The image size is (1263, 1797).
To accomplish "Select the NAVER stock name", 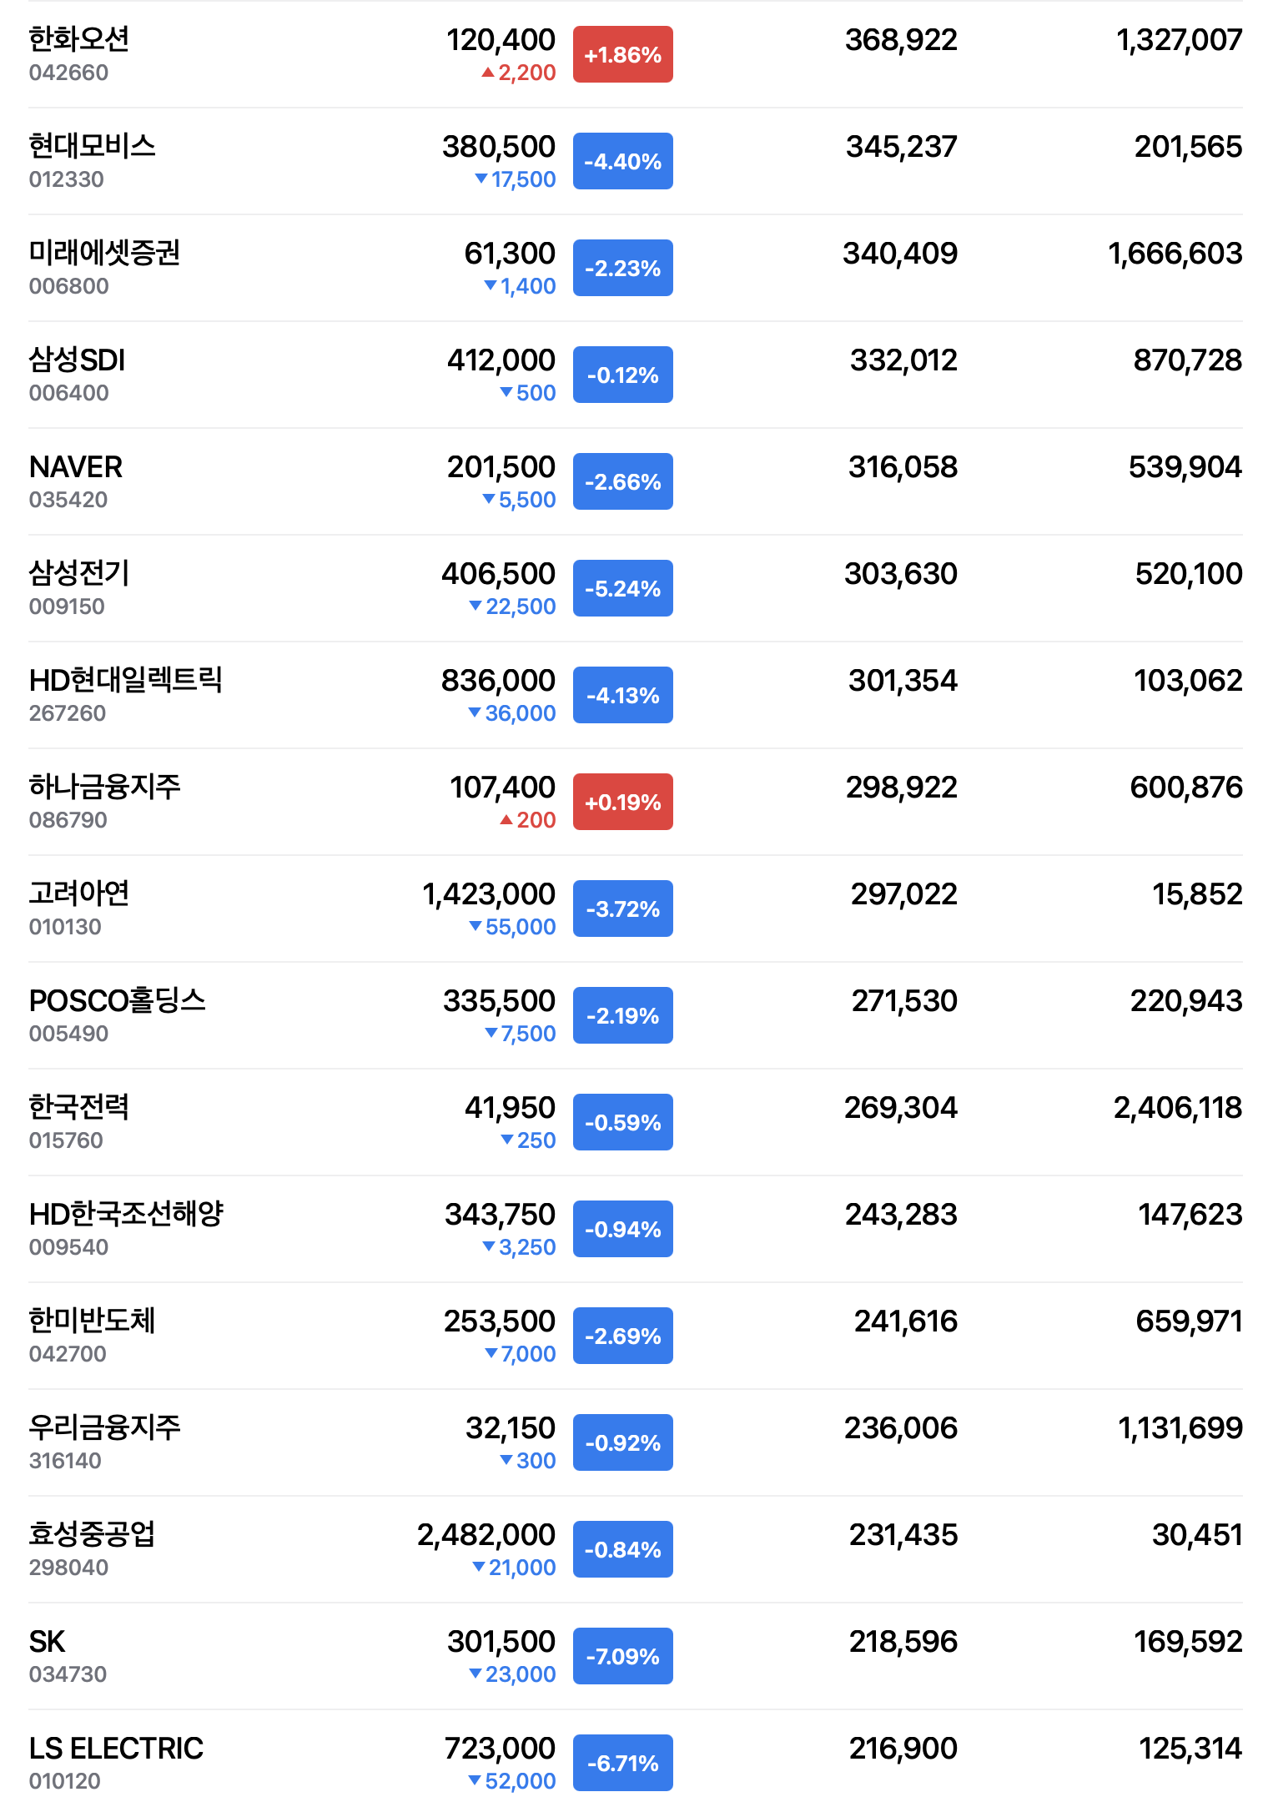I will click(76, 467).
